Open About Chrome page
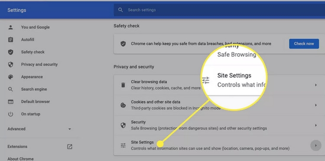 [x=20, y=159]
